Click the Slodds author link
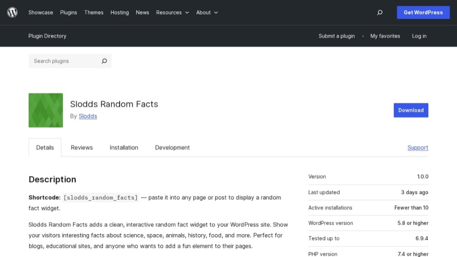The image size is (457, 257). point(88,116)
